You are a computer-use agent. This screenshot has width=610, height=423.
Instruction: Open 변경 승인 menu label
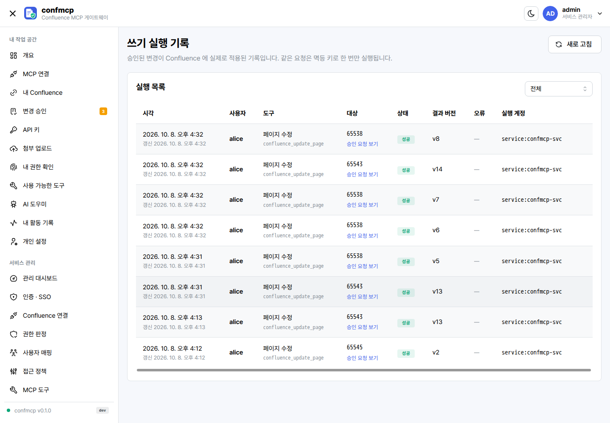point(35,111)
